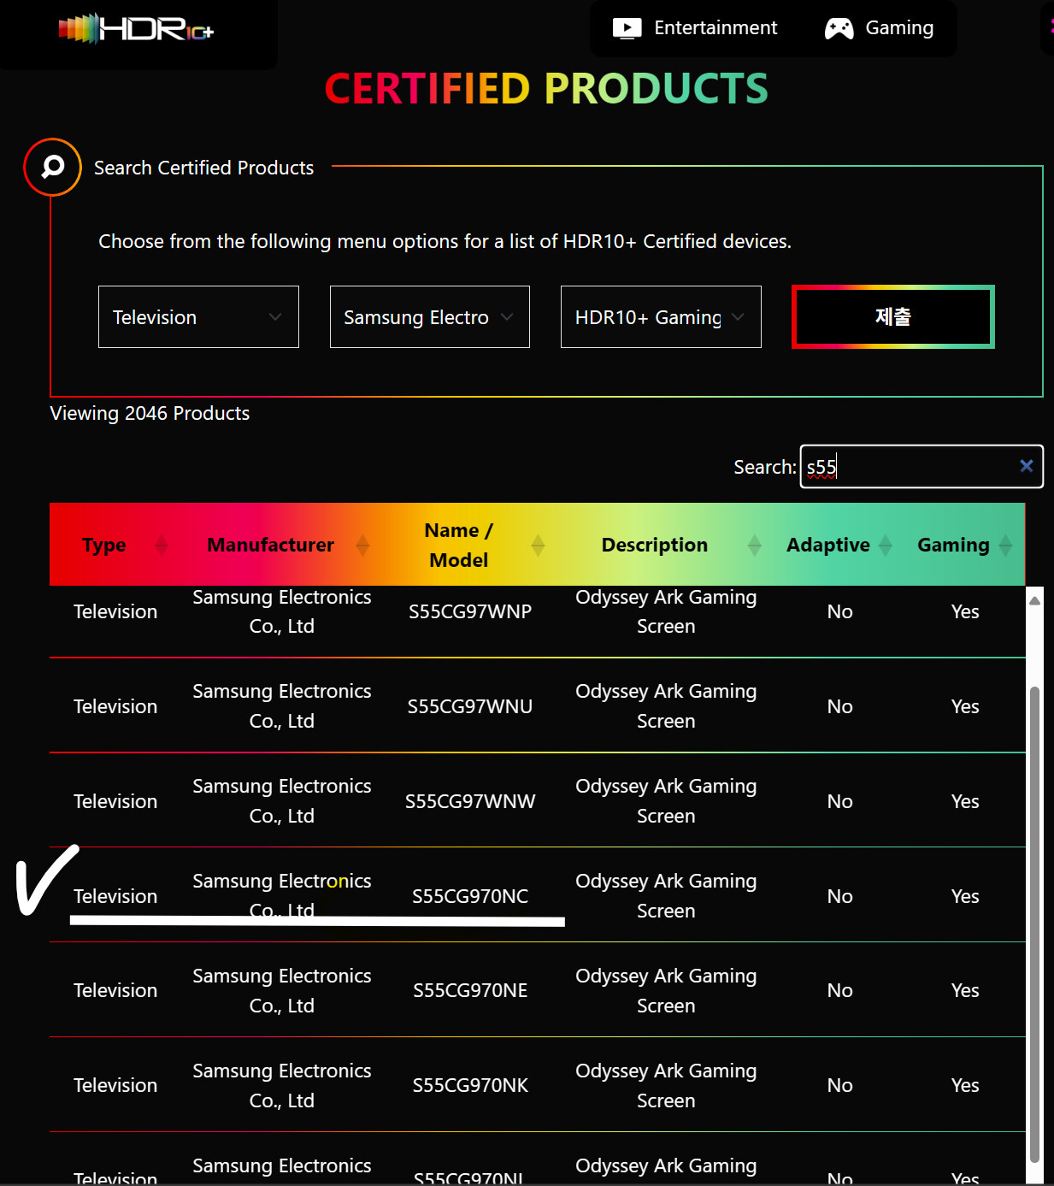This screenshot has height=1186, width=1054.
Task: Sort by Description column arrows
Action: (x=754, y=545)
